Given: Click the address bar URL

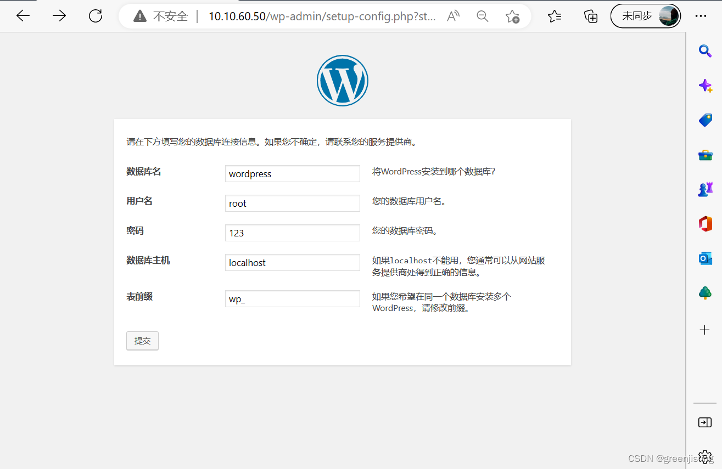Looking at the screenshot, I should [322, 16].
